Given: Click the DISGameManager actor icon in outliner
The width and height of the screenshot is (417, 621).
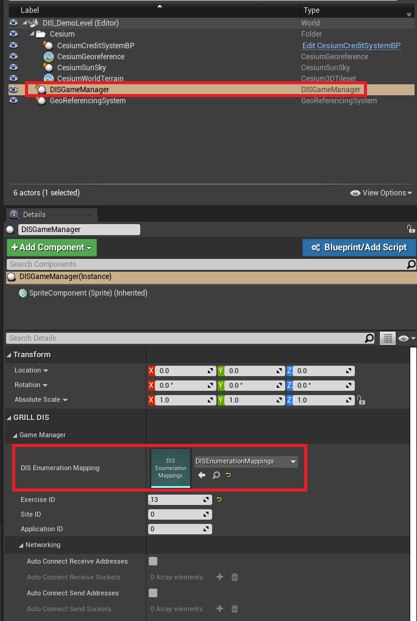Looking at the screenshot, I should pyautogui.click(x=41, y=89).
